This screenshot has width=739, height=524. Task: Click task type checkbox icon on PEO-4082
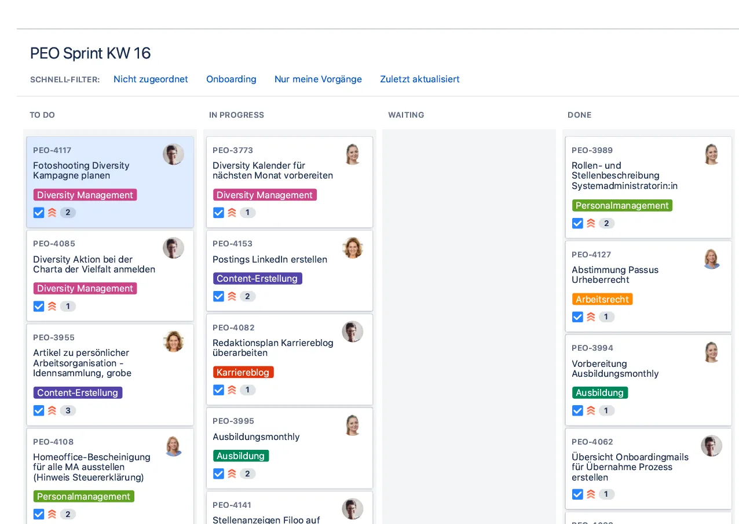(x=218, y=390)
